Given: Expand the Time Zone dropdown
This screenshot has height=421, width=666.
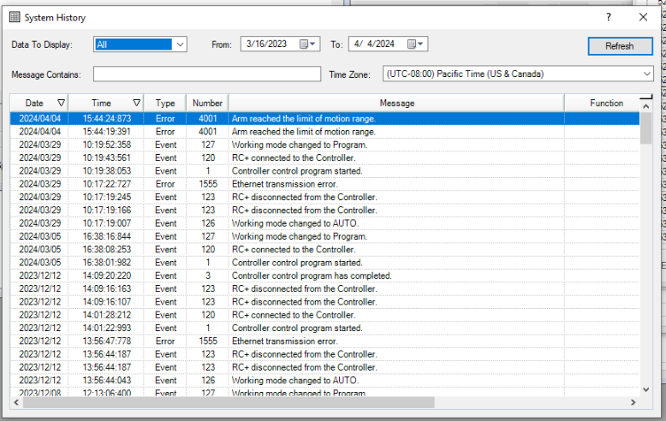Looking at the screenshot, I should [646, 74].
